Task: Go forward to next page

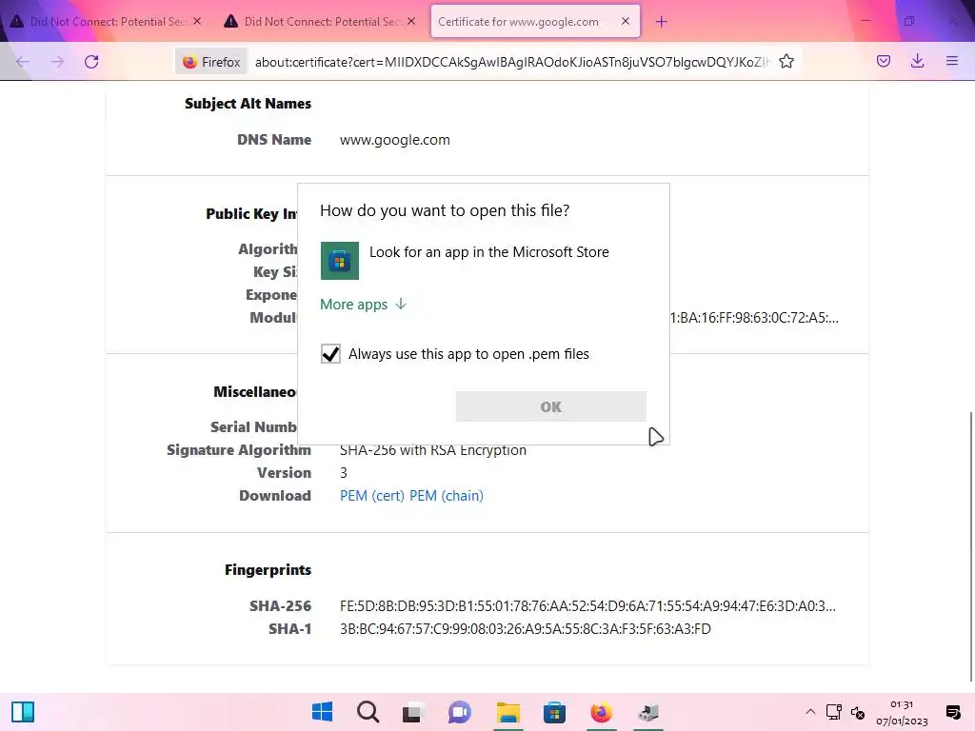Action: click(x=57, y=62)
